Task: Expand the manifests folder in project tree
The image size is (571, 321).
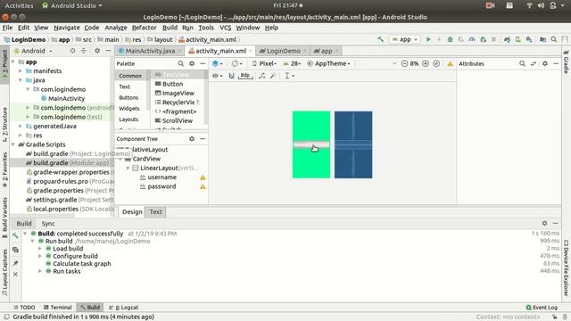Action: [x=21, y=71]
